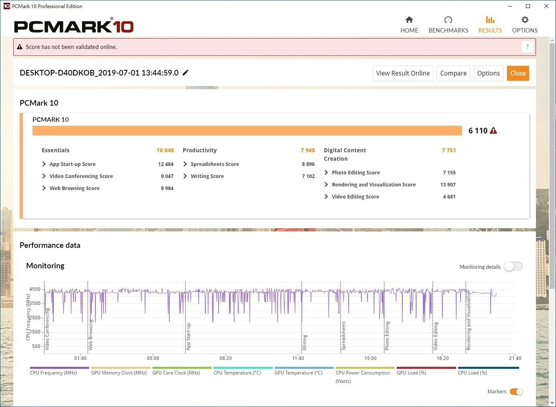Viewport: 556px width, 407px height.
Task: Open the question mark help button
Action: pyautogui.click(x=527, y=47)
